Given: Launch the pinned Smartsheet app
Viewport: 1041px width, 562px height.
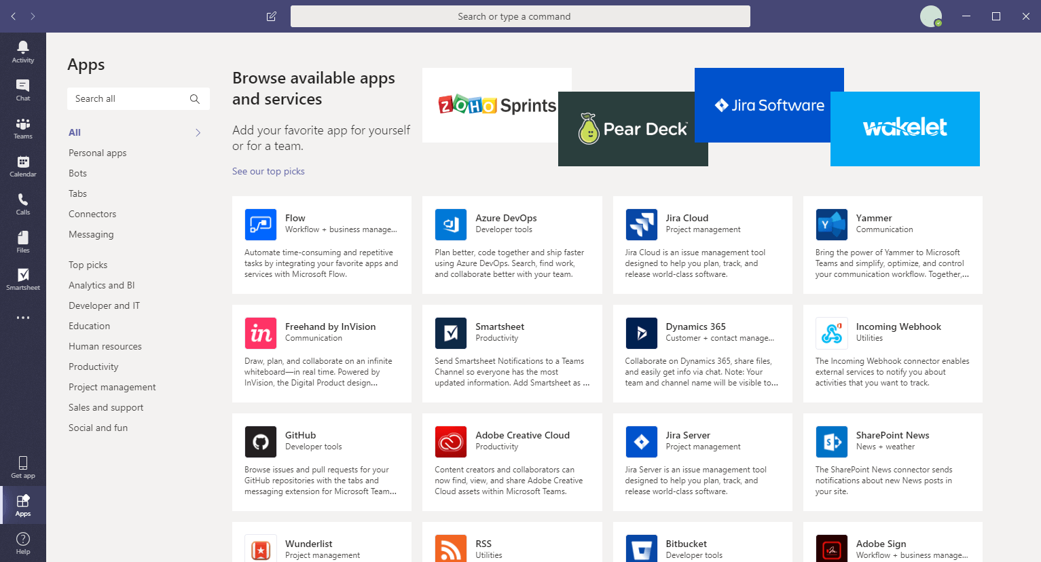Looking at the screenshot, I should (22, 277).
